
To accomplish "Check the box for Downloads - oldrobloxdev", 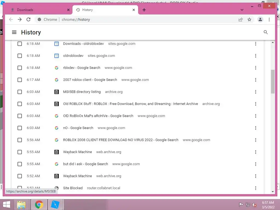I will (x=20, y=44).
